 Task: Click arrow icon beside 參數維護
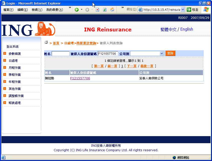[5, 53]
